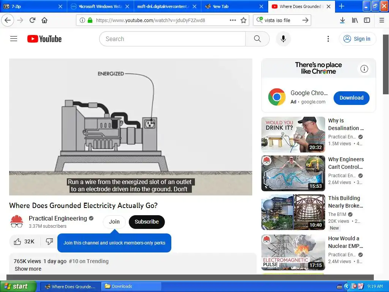Screen dimensions: 389x292
Task: Click the Sign in button
Action: (357, 39)
